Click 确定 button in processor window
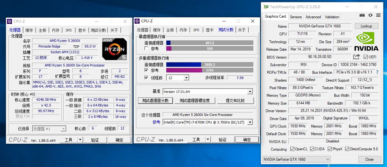387x167 pixels. (x=119, y=140)
